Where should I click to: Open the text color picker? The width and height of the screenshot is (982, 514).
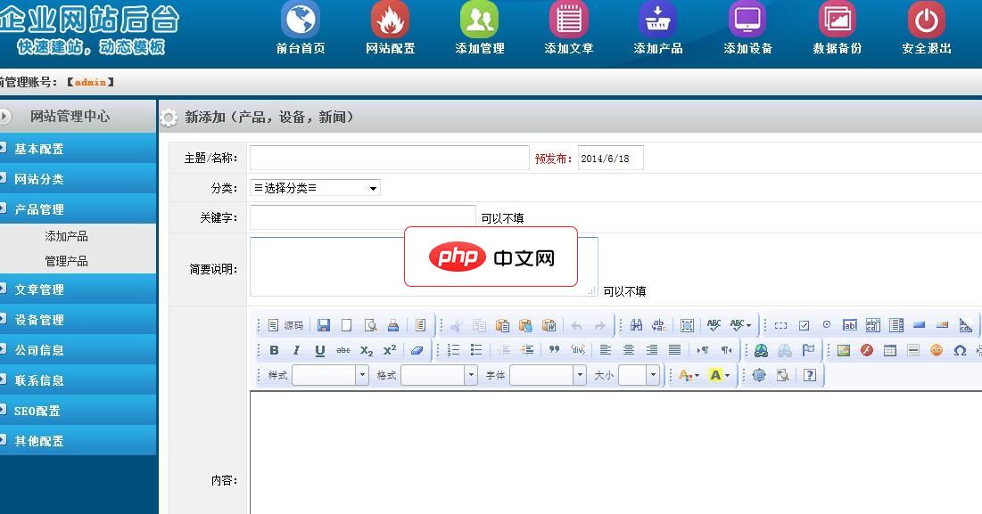(688, 375)
